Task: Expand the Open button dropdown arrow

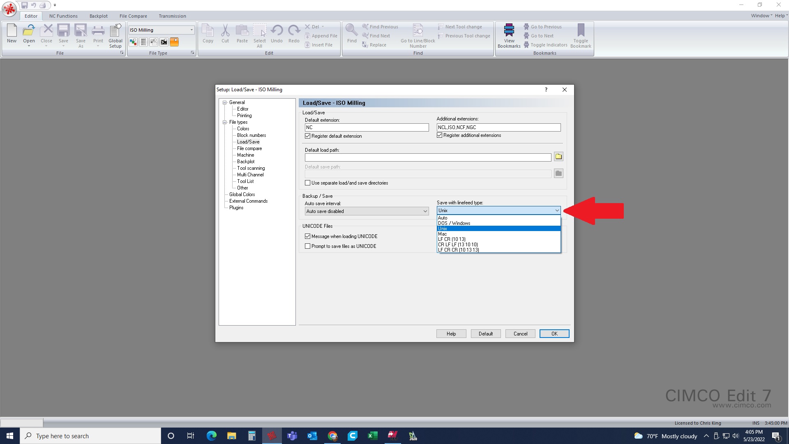Action: click(29, 46)
